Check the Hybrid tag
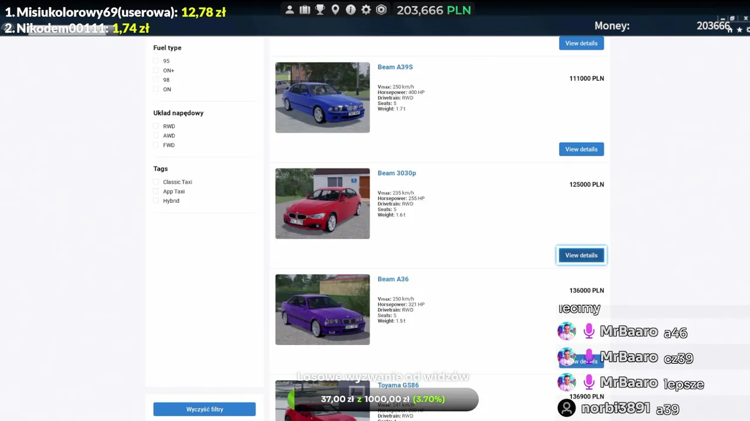The width and height of the screenshot is (750, 421). (x=156, y=201)
